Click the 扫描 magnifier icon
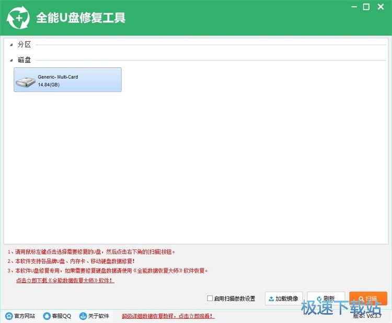Screen dimensions: 392x323 pyautogui.click(x=361, y=298)
